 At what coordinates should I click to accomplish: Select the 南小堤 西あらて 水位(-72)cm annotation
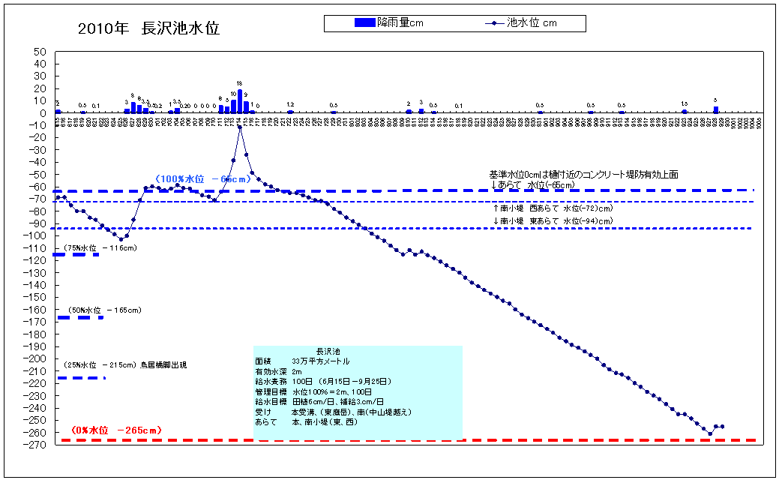tap(552, 208)
